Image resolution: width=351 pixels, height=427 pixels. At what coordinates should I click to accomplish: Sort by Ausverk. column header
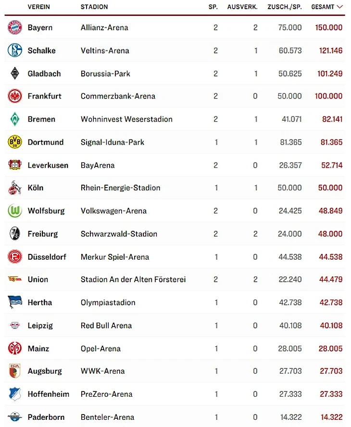(x=242, y=7)
